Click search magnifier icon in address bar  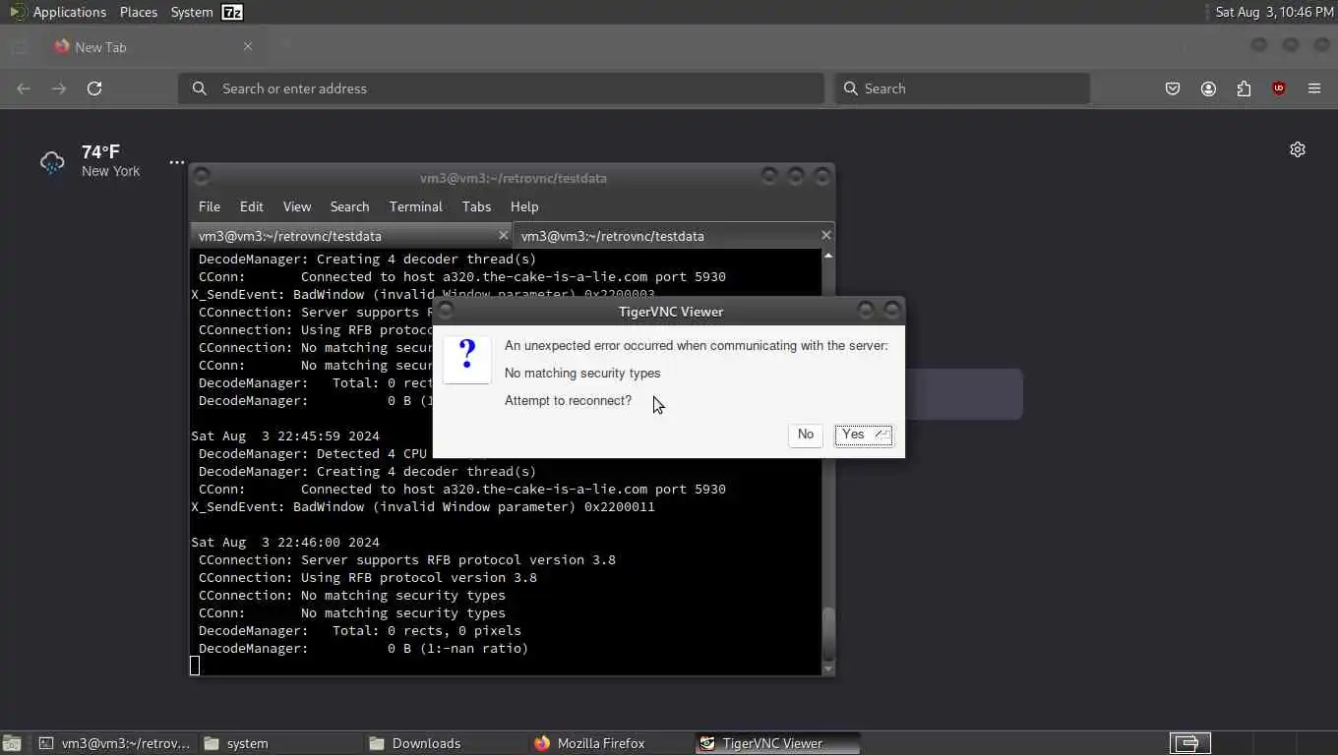tap(200, 88)
